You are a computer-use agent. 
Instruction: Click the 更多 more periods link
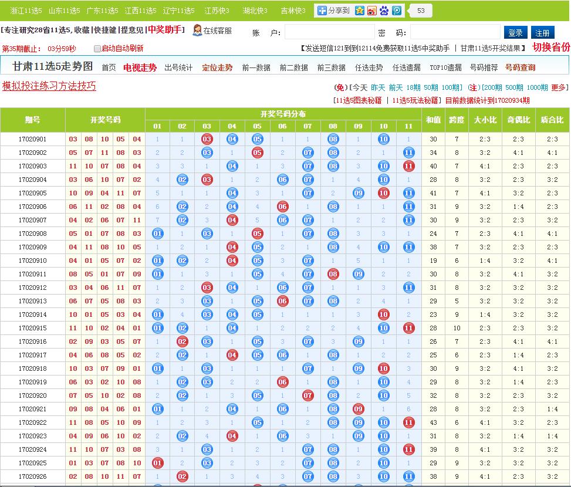[x=558, y=87]
